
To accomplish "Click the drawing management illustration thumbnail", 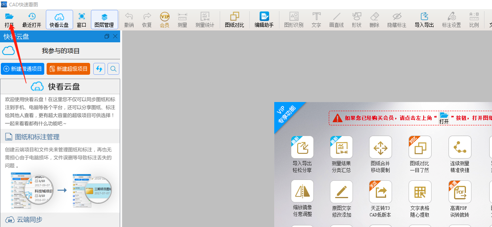I will coord(61,190).
